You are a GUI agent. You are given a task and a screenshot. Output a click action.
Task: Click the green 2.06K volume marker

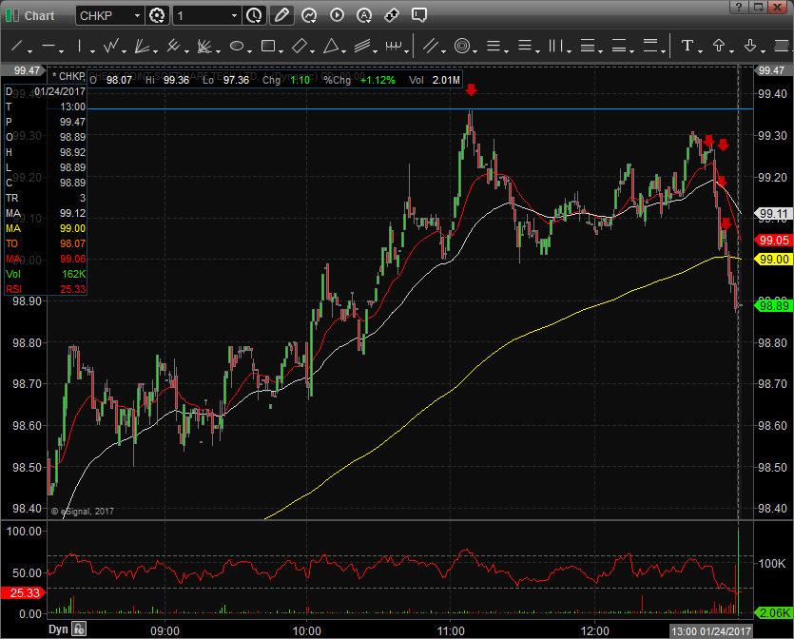773,613
